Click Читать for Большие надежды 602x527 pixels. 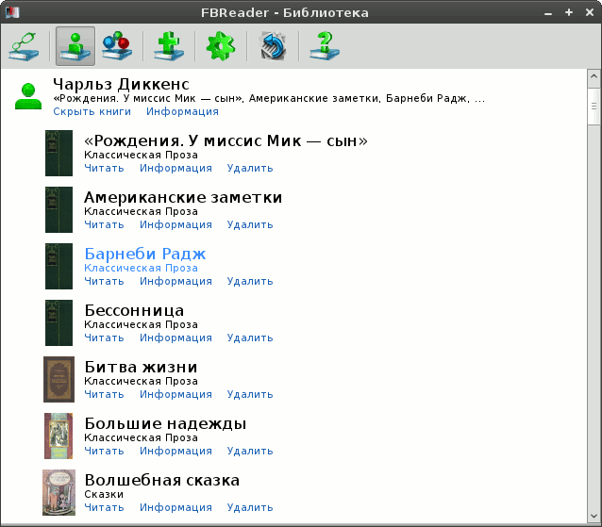(104, 451)
